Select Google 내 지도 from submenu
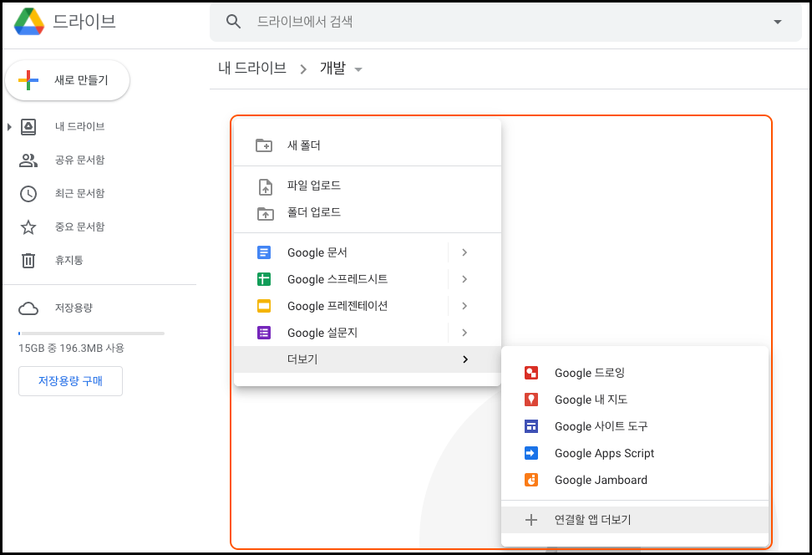The height and width of the screenshot is (555, 812). 635,400
